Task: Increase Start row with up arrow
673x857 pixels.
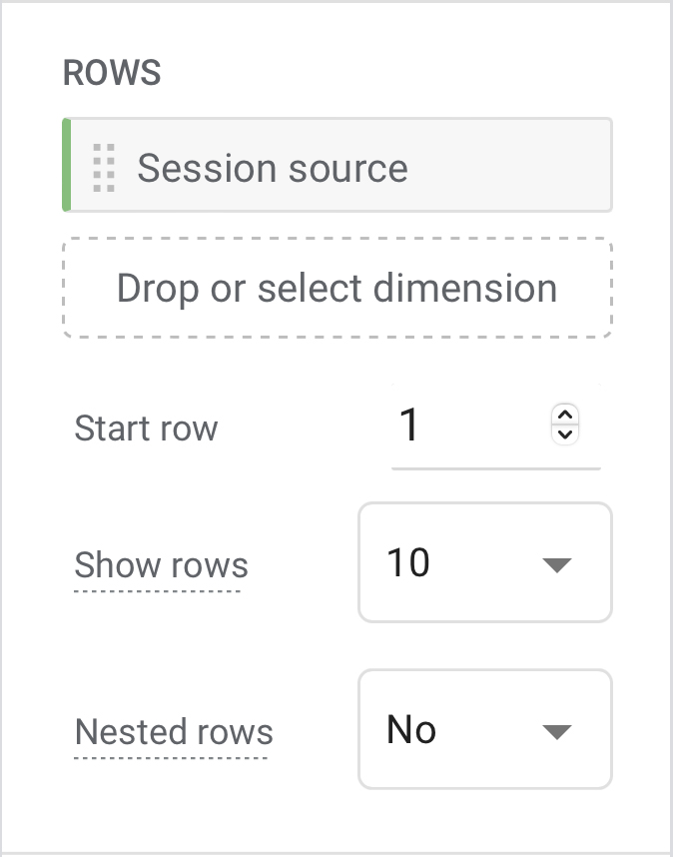Action: tap(565, 417)
